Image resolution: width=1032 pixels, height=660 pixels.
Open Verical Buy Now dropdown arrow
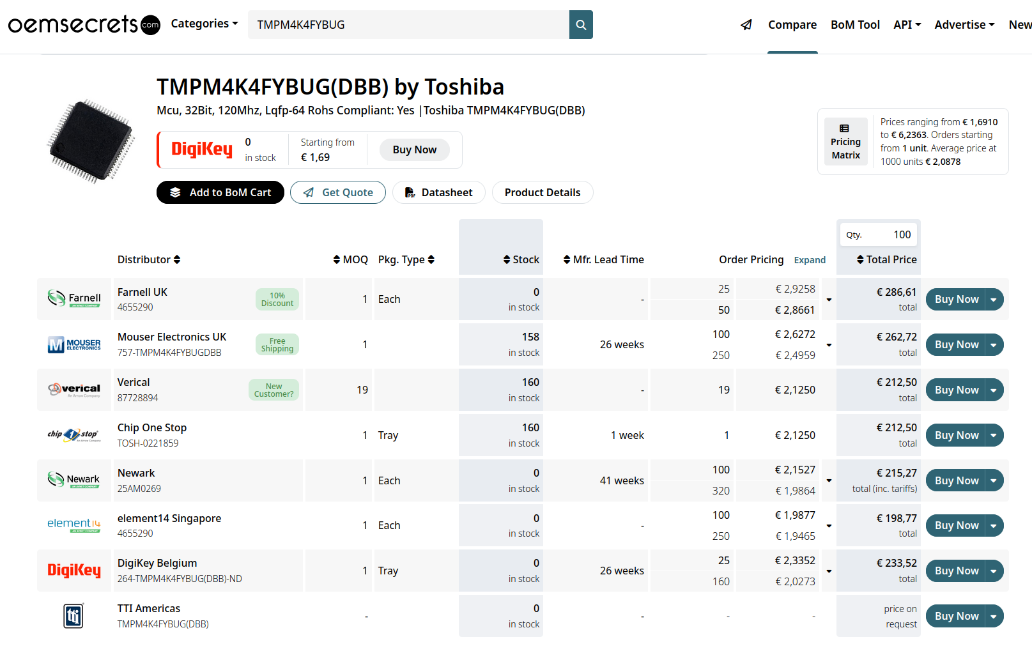pyautogui.click(x=994, y=390)
